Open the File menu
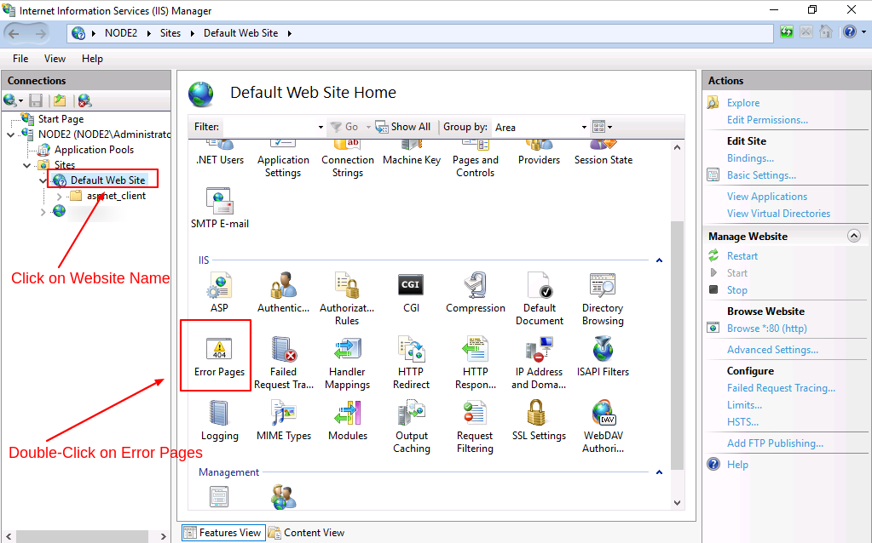The image size is (872, 543). point(20,58)
